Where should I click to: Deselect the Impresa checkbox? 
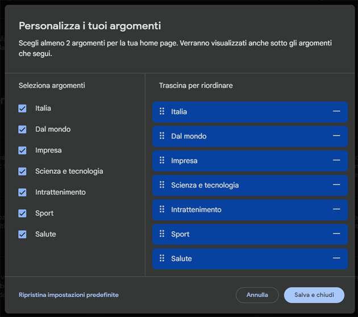pos(23,151)
